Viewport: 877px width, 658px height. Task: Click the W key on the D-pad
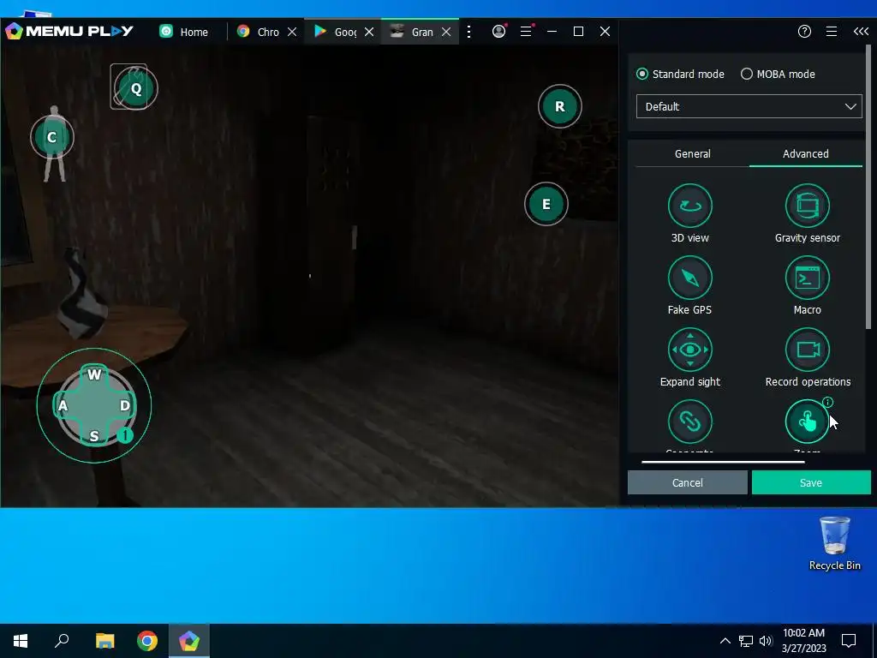(x=94, y=374)
